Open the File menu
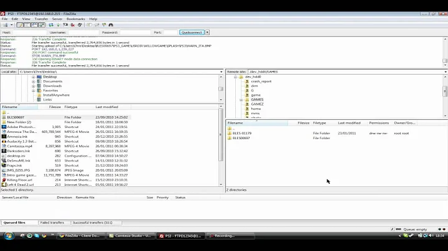Viewport: 448px width, 251px height. [x=4, y=19]
